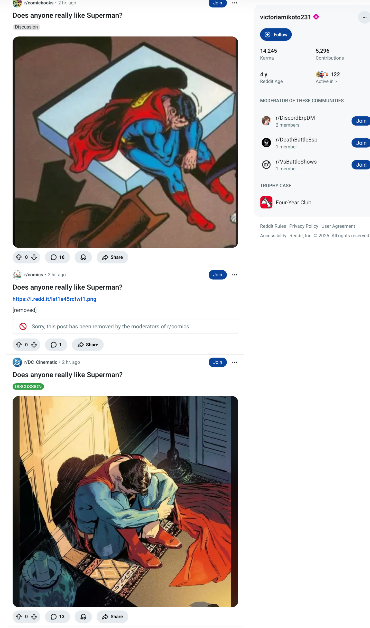Open the i.redd.it image link
Image resolution: width=370 pixels, height=628 pixels.
(x=54, y=299)
